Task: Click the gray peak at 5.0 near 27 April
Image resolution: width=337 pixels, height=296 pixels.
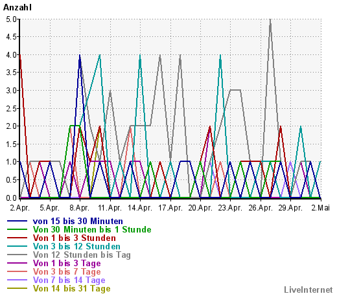Action: pyautogui.click(x=270, y=20)
